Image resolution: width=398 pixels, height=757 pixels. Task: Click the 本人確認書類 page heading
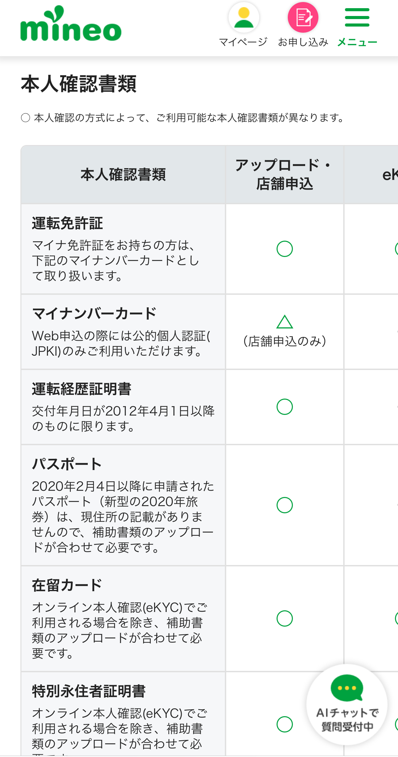79,84
